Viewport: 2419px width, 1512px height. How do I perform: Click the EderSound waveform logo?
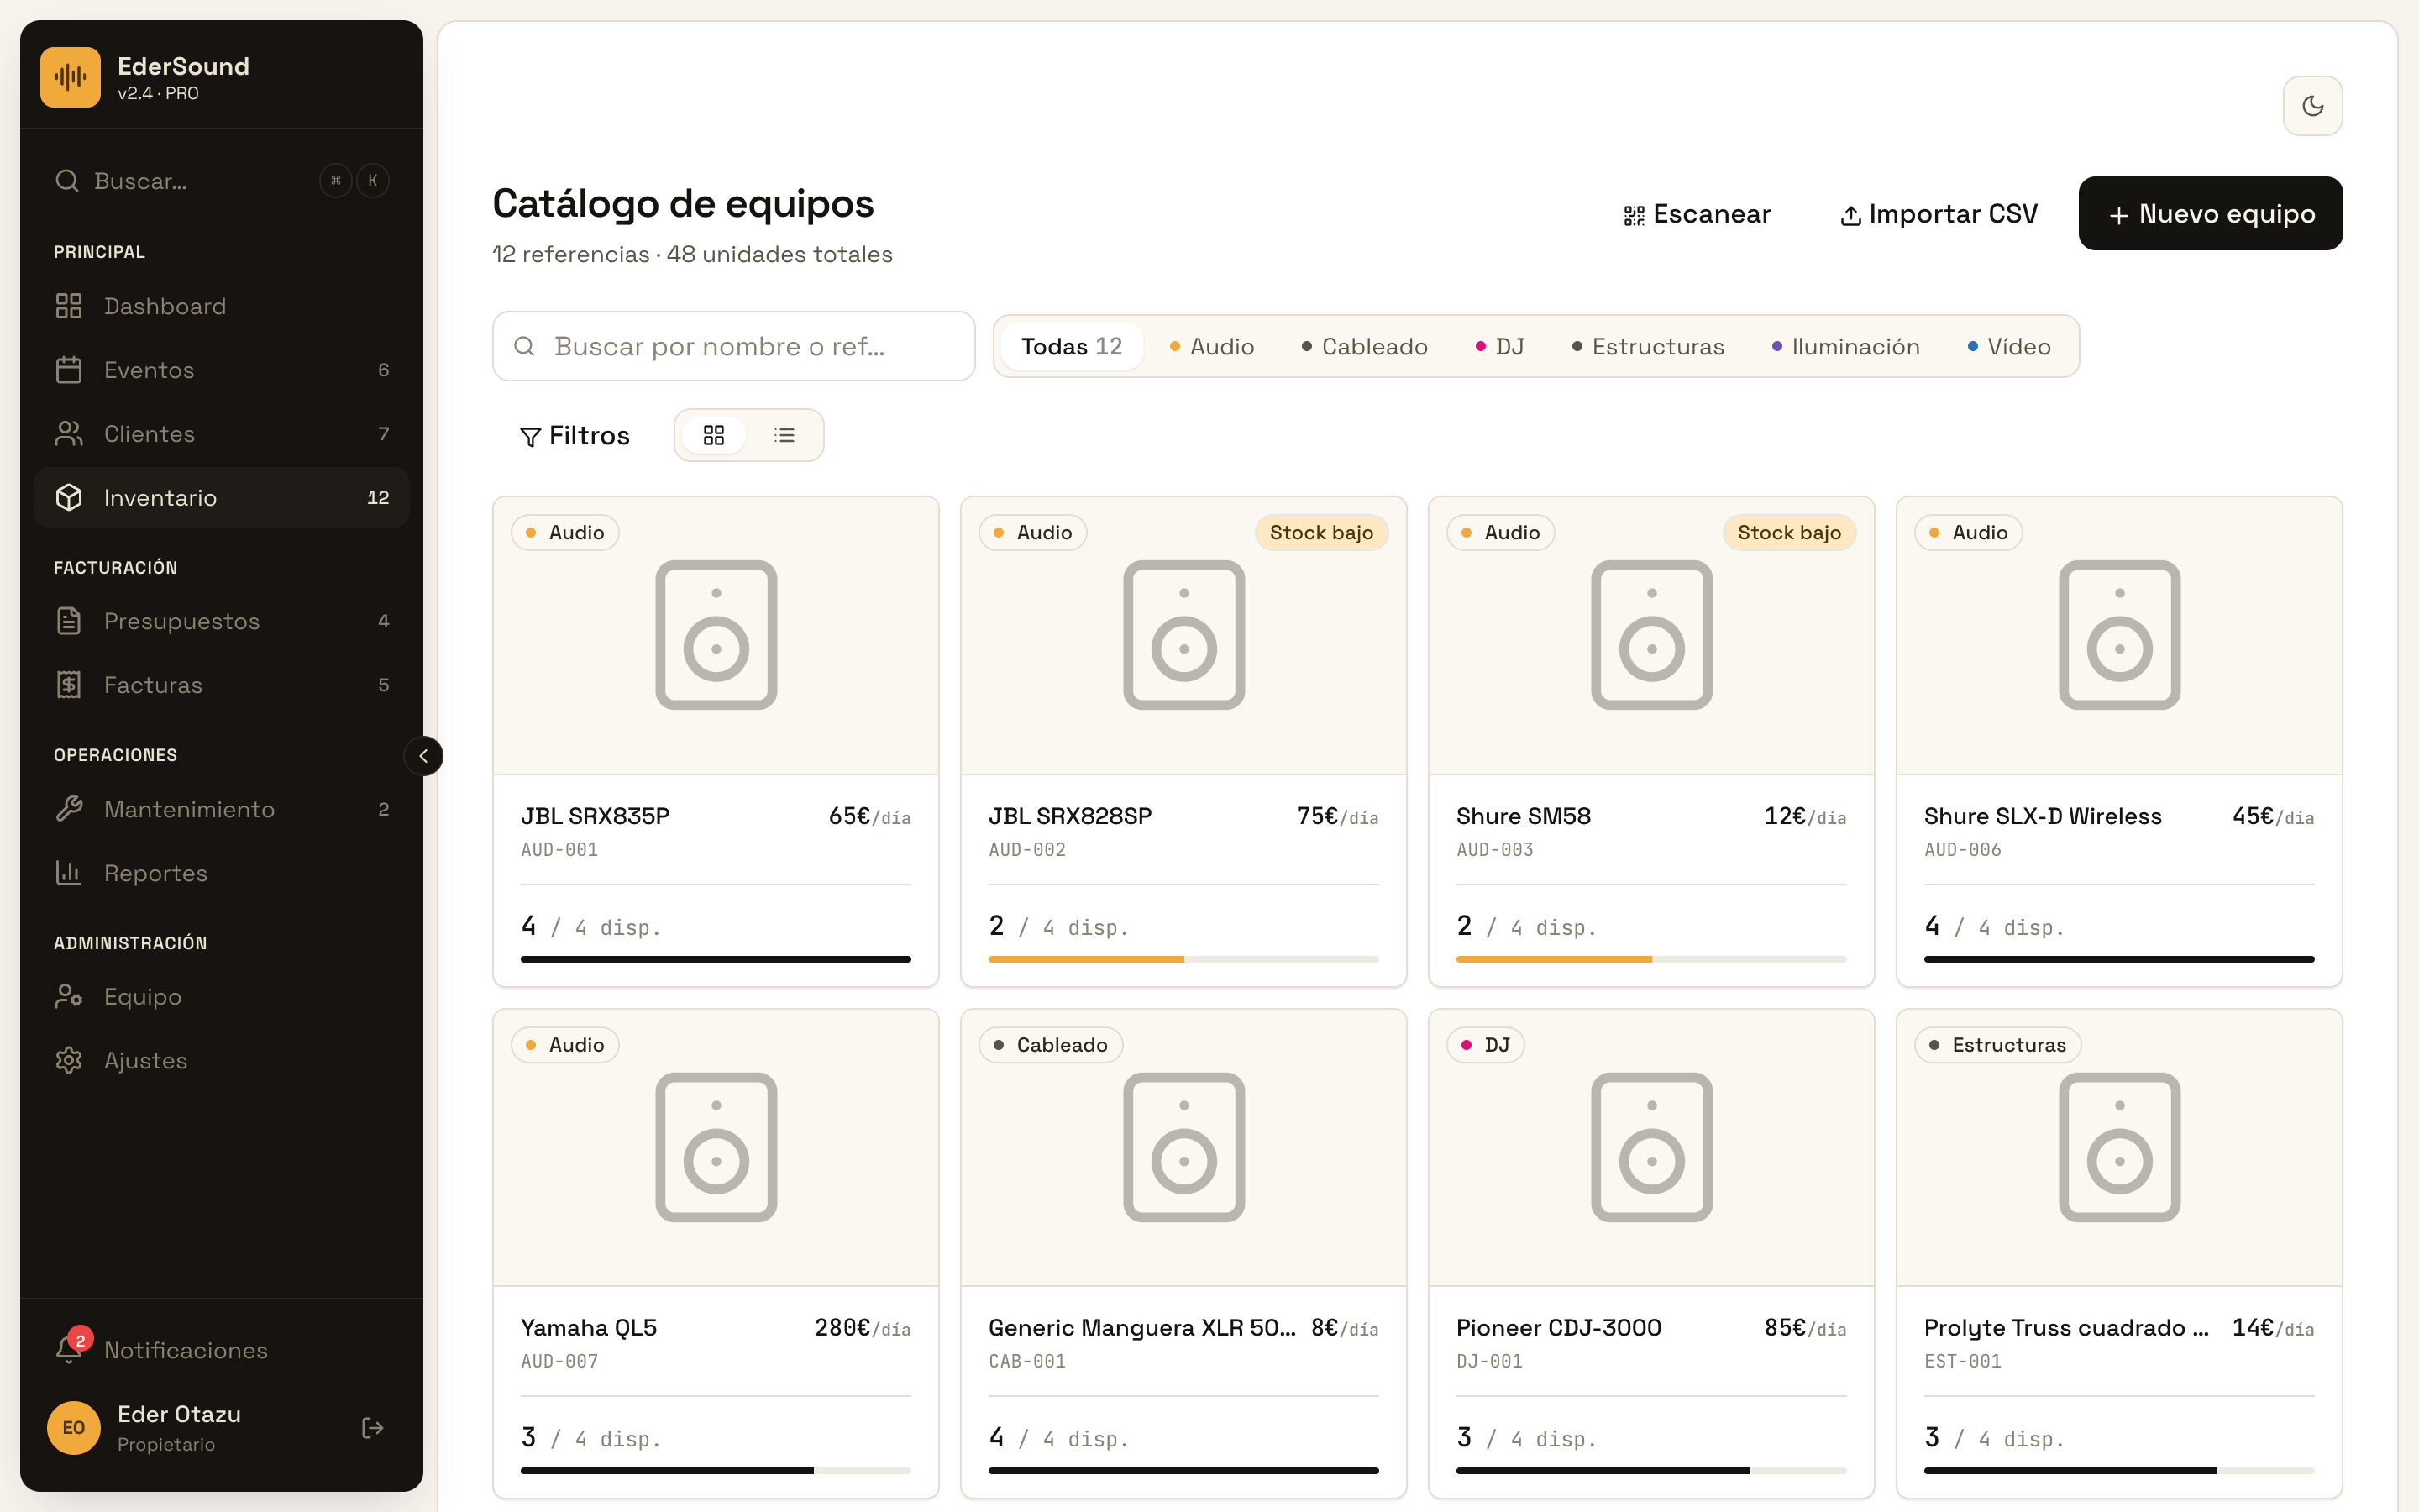pos(70,77)
